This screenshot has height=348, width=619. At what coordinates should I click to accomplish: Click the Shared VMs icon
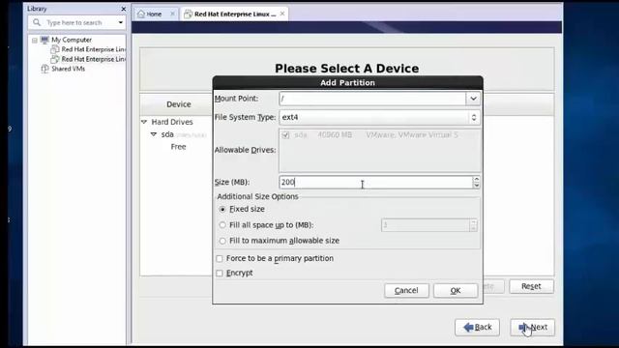pos(45,69)
